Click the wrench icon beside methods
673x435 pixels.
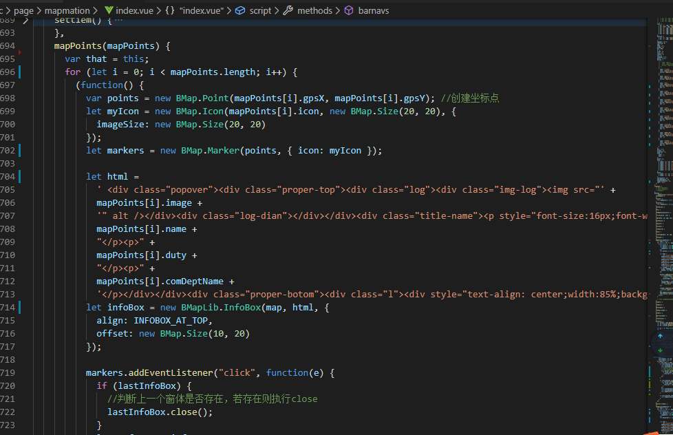(x=288, y=10)
